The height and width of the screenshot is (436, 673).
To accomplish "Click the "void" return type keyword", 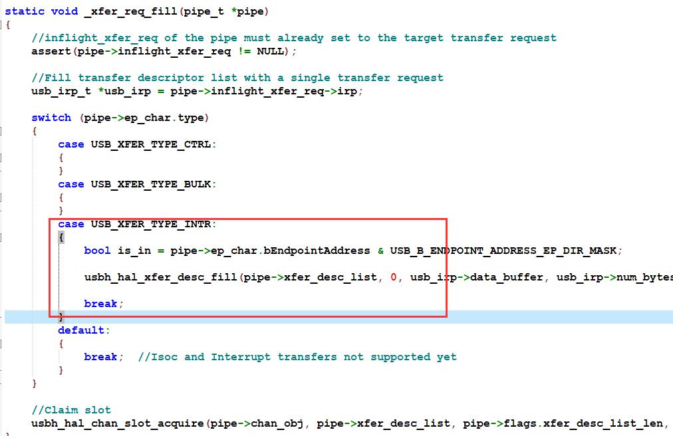I will pyautogui.click(x=65, y=11).
